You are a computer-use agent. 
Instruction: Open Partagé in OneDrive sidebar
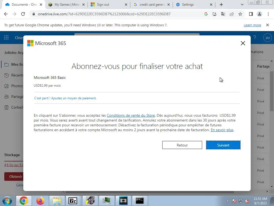[x=14, y=97]
